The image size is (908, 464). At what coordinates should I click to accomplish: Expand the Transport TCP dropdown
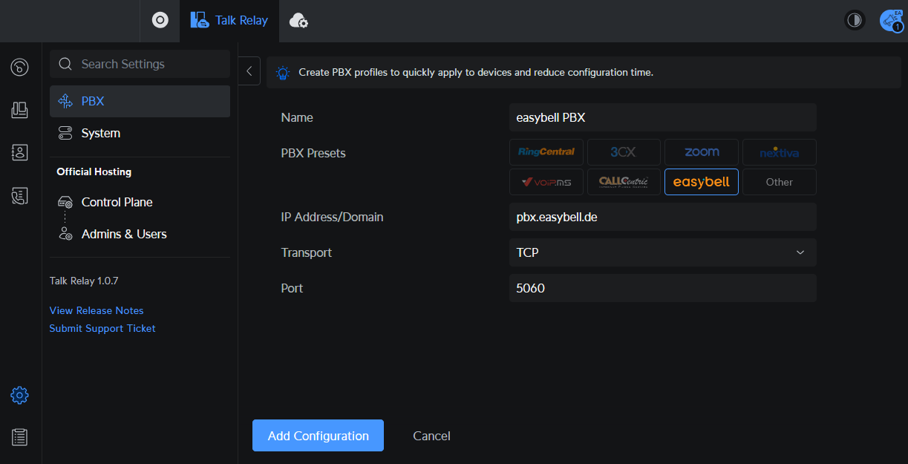[x=662, y=252]
